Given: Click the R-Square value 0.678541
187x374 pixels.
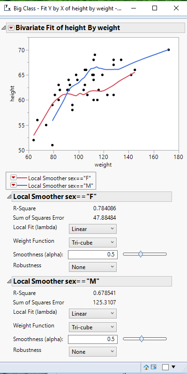Looking at the screenshot, I should [105, 293].
